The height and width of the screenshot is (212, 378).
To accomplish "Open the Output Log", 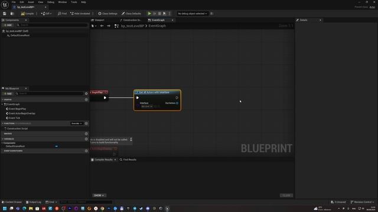I will point(34,202).
